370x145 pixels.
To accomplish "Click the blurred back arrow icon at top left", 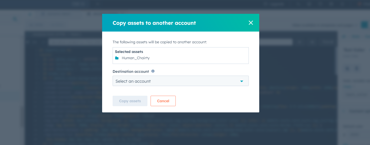I will point(15,19).
